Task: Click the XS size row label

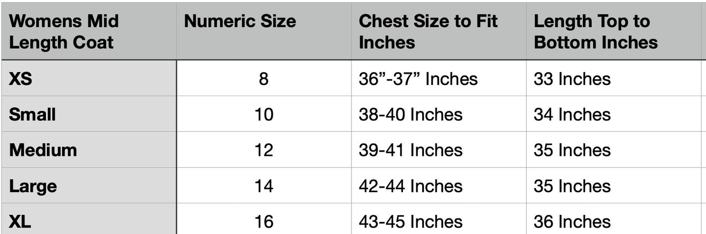Action: 21,79
